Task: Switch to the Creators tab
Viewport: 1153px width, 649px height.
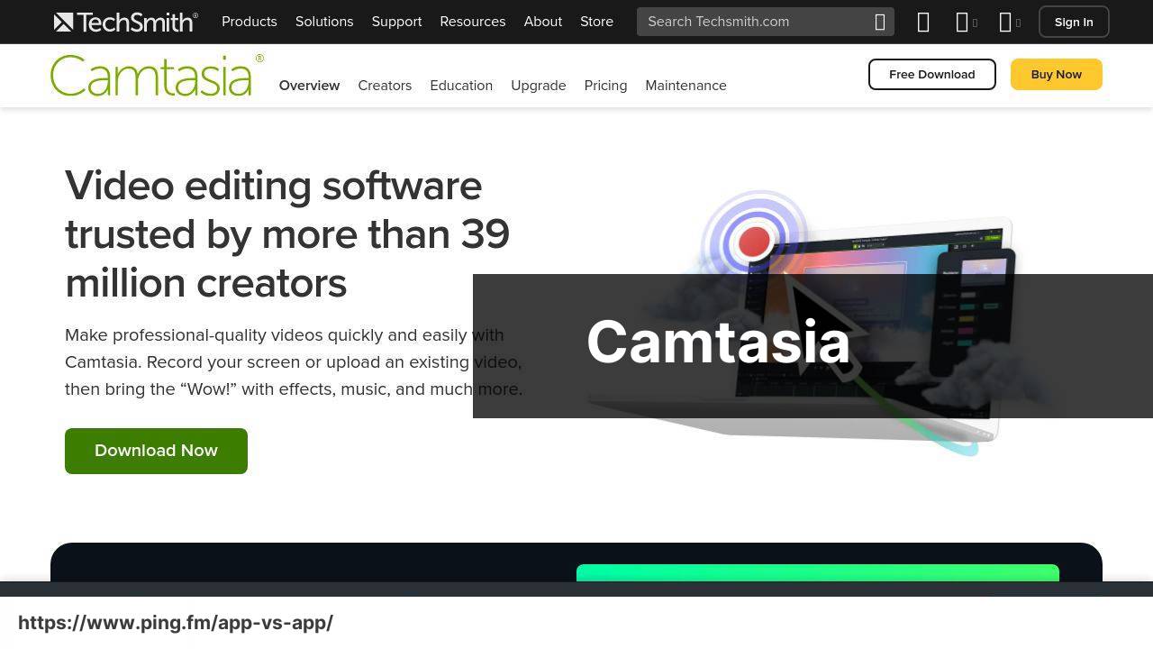Action: pyautogui.click(x=385, y=86)
